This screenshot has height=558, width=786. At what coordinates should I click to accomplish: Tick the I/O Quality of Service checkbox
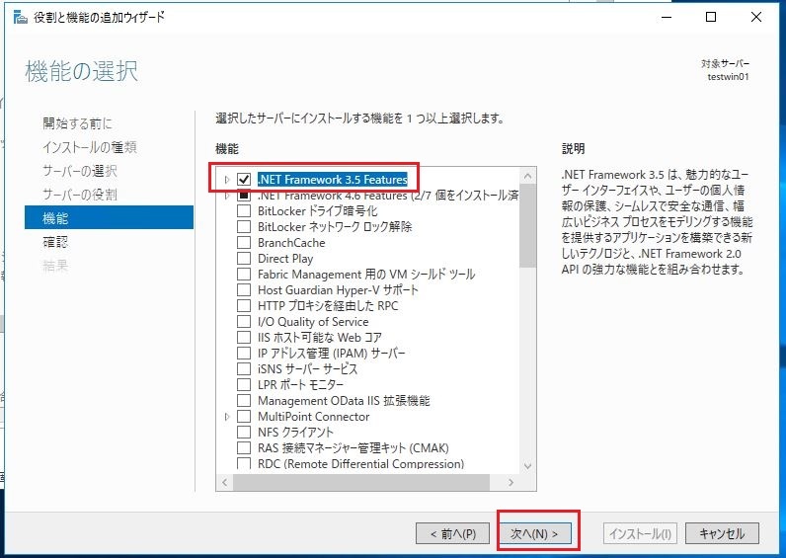(244, 321)
